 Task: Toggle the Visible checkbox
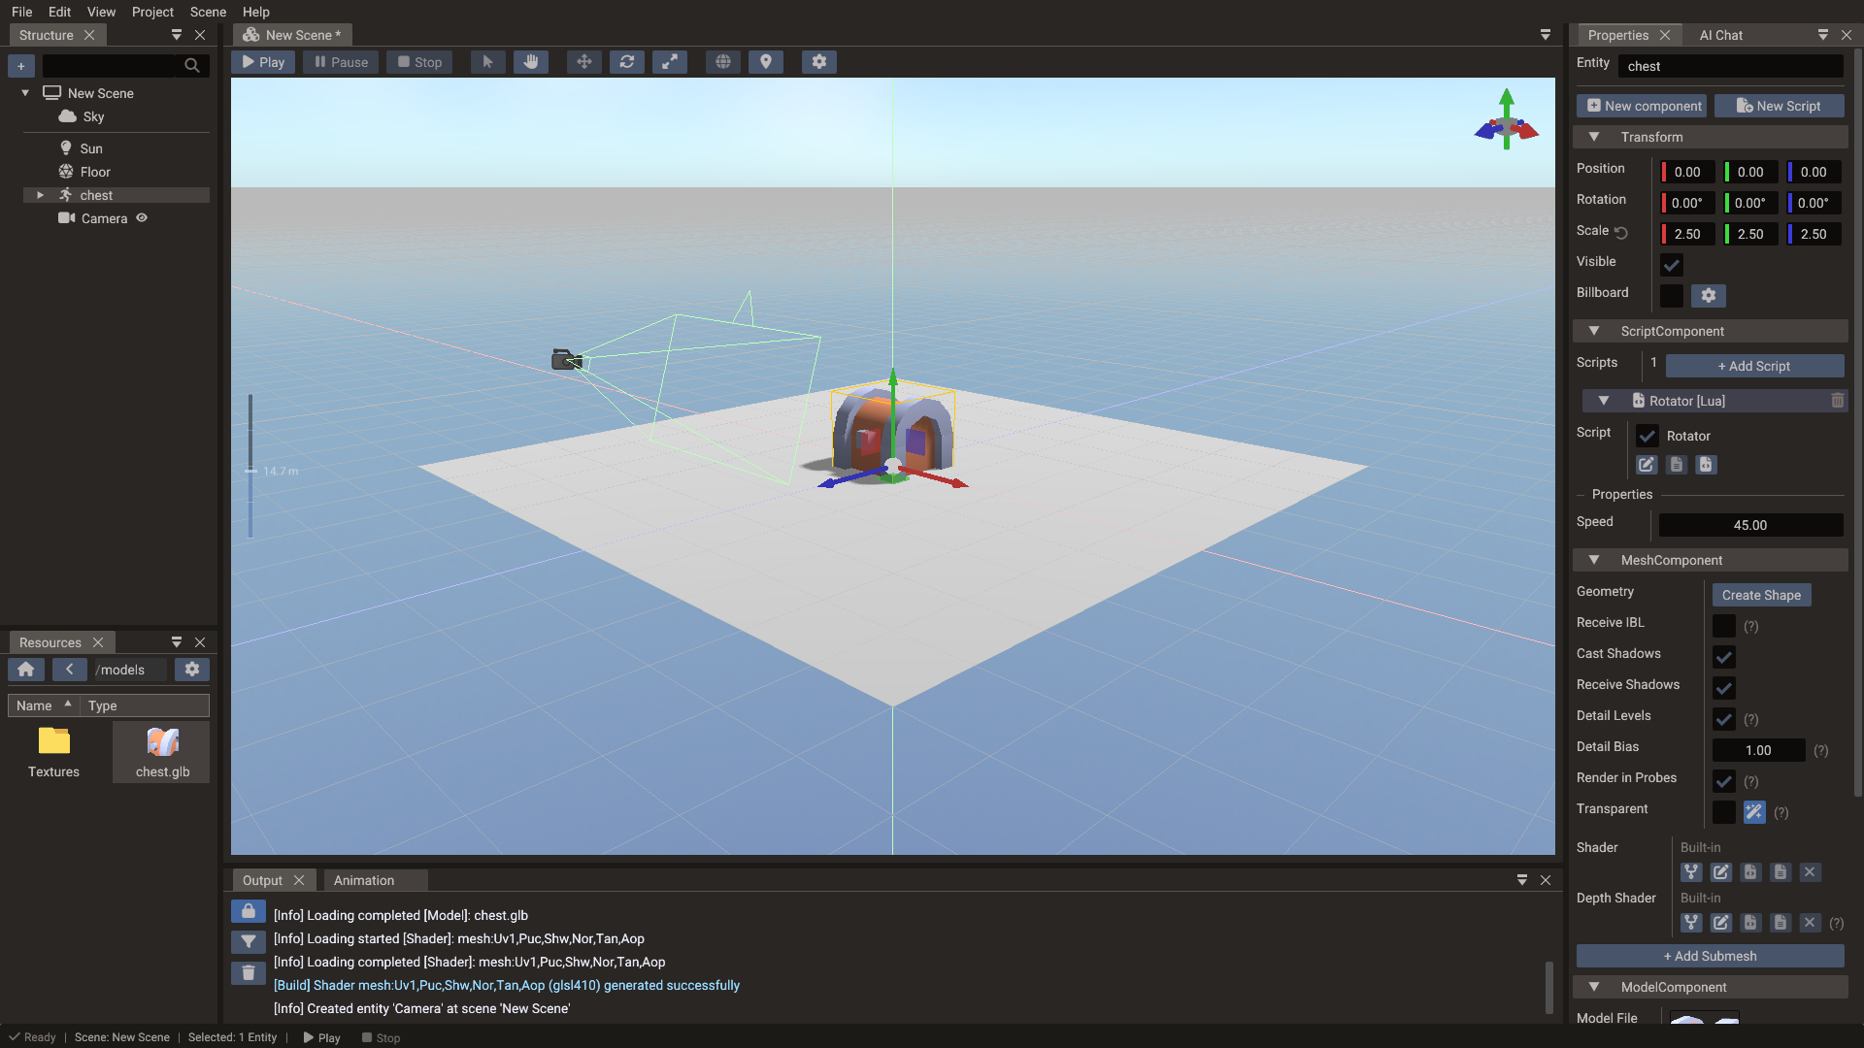(1672, 264)
